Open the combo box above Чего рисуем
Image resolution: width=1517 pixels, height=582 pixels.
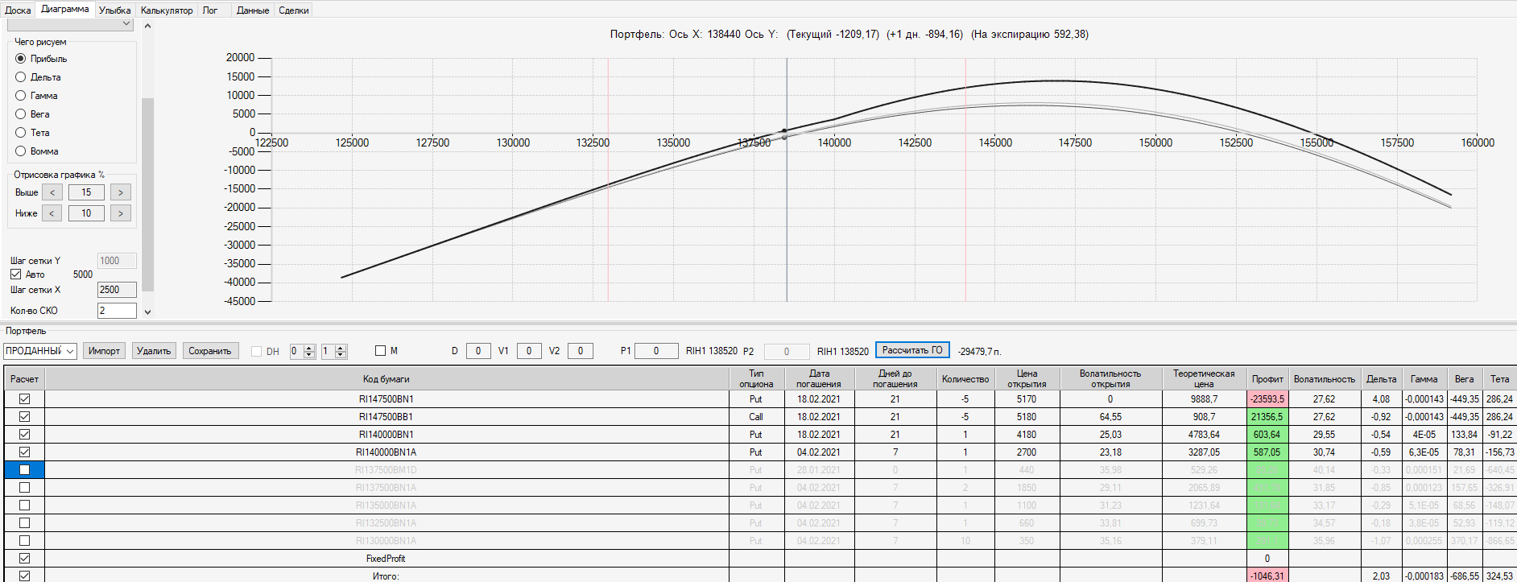tap(70, 24)
